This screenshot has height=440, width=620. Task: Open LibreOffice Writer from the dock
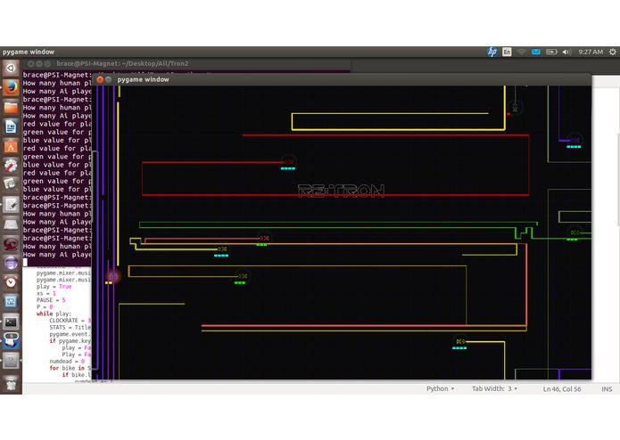tap(11, 126)
